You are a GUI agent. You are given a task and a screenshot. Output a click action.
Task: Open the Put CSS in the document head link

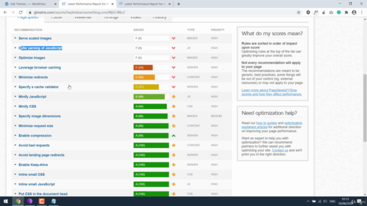(x=43, y=194)
